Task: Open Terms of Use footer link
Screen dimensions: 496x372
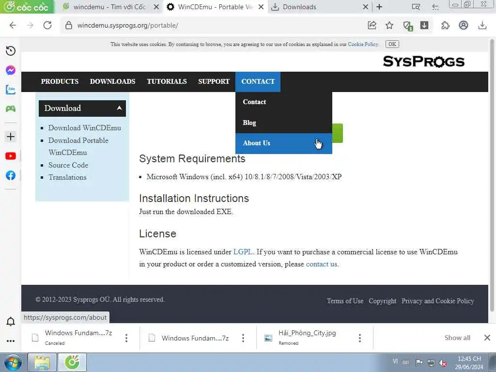Action: pos(345,301)
